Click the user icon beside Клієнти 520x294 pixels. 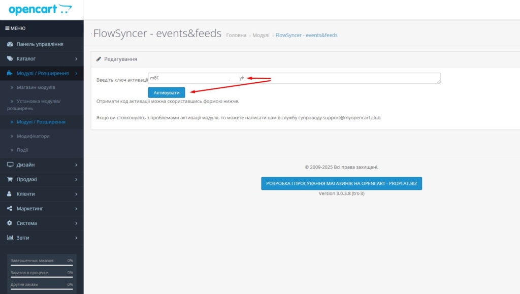(10, 194)
